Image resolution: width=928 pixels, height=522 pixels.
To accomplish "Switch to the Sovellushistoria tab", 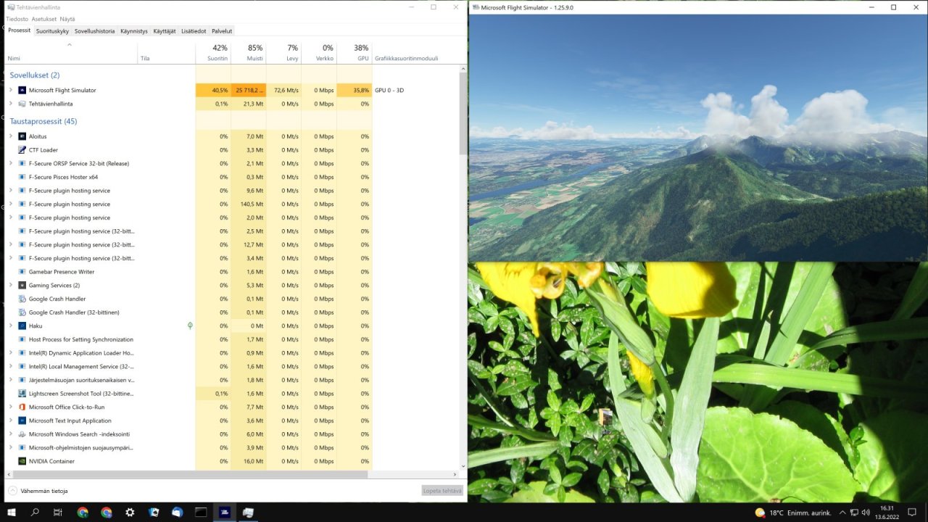I will pos(94,31).
